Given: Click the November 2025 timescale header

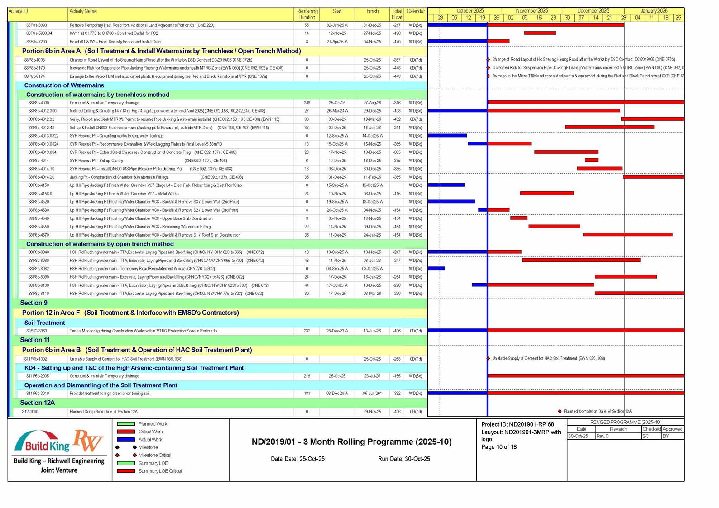Looking at the screenshot, I should (x=532, y=11).
